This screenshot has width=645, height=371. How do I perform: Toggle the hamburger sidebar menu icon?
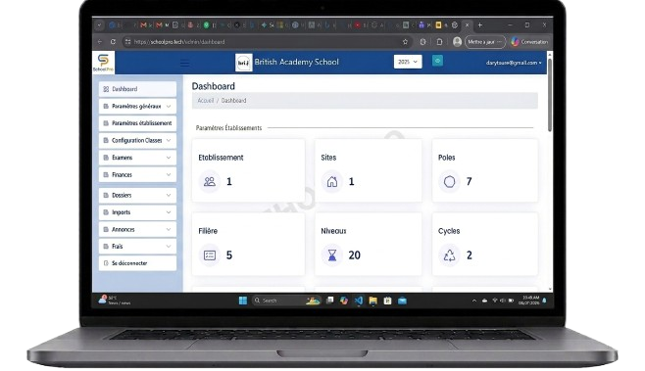(x=185, y=64)
